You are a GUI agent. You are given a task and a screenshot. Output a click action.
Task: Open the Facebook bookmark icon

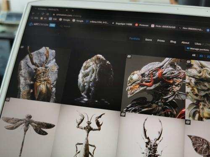[208, 30]
